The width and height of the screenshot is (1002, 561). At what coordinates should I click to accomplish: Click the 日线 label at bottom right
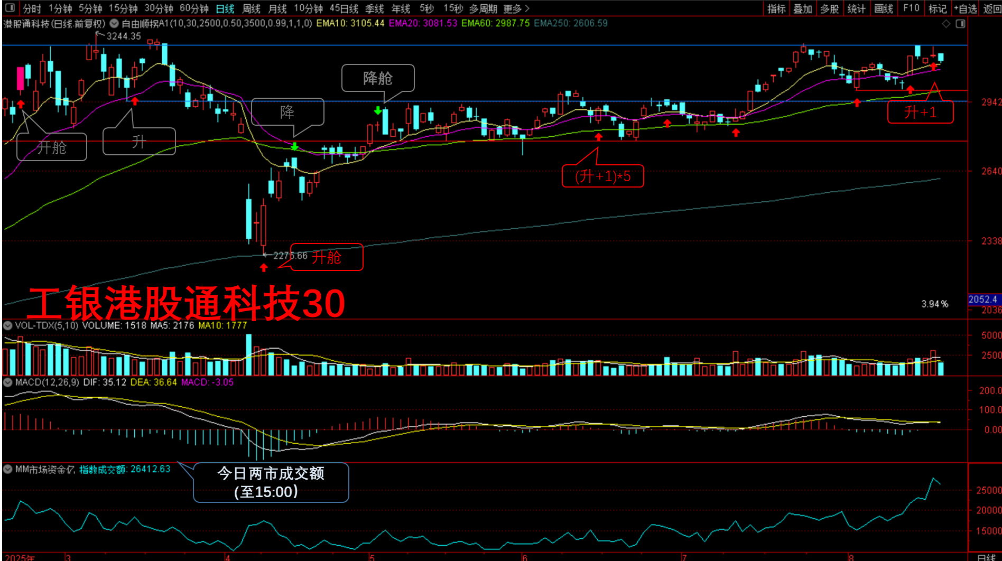987,557
